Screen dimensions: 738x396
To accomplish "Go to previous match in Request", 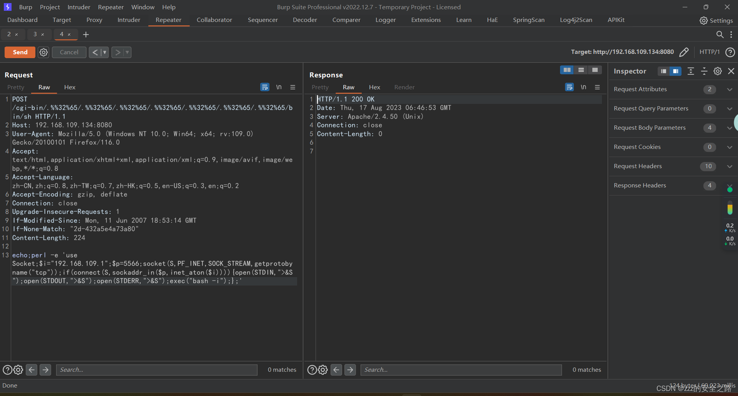I will click(32, 370).
